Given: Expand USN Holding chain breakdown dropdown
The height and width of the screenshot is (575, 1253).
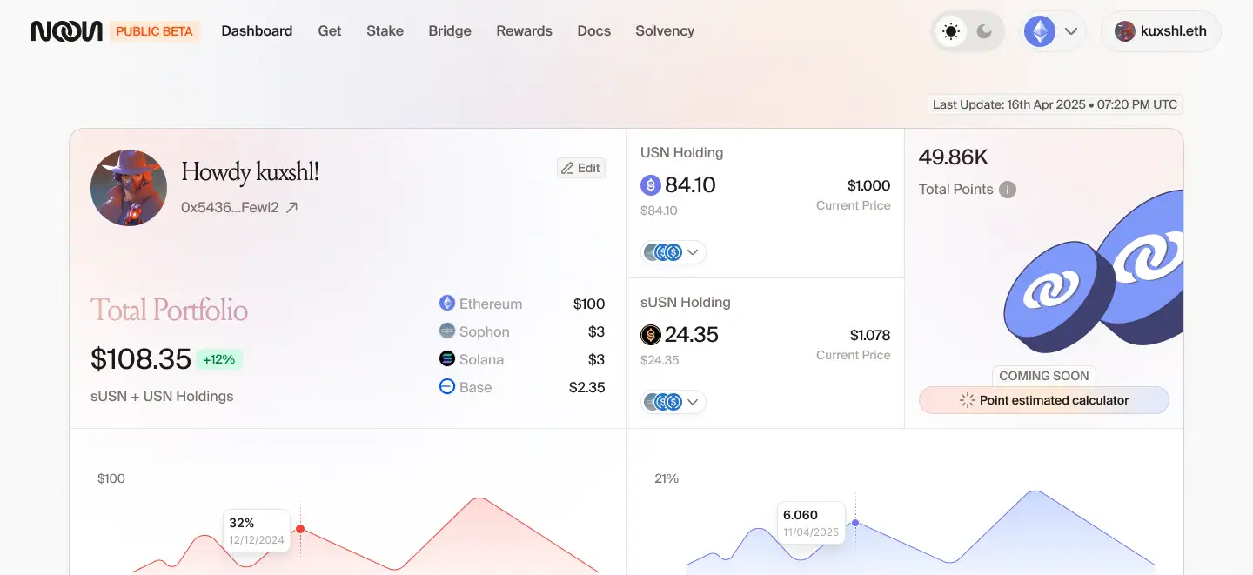Looking at the screenshot, I should (674, 253).
